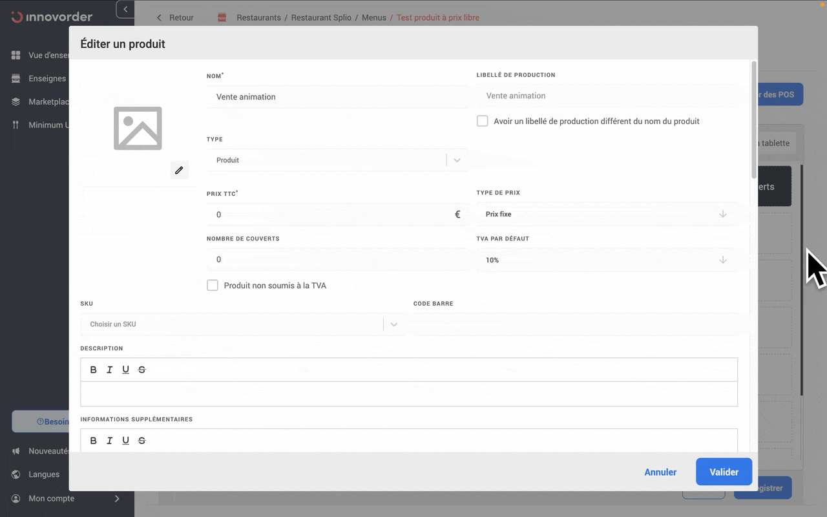Viewport: 827px width, 517px height.
Task: Toggle bold in Informations supplémentaires editor
Action: point(94,441)
